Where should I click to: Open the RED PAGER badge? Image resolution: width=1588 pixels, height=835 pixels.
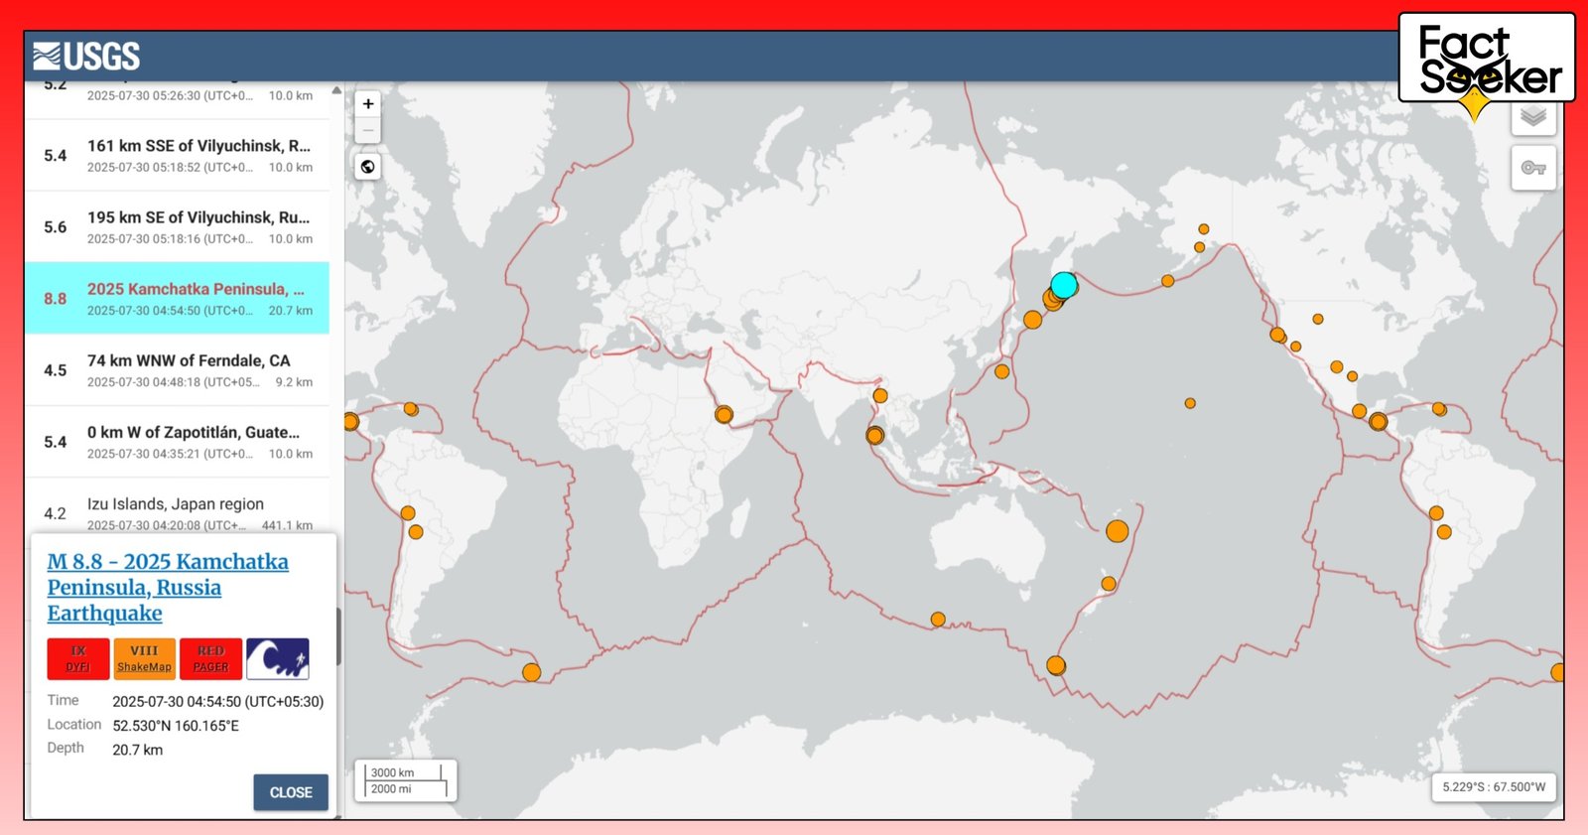point(211,658)
